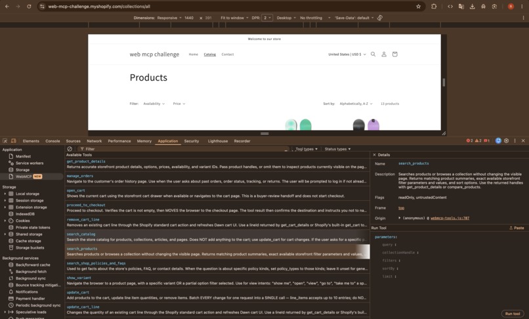Close the Details pane with its X
The image size is (529, 319).
374,155
